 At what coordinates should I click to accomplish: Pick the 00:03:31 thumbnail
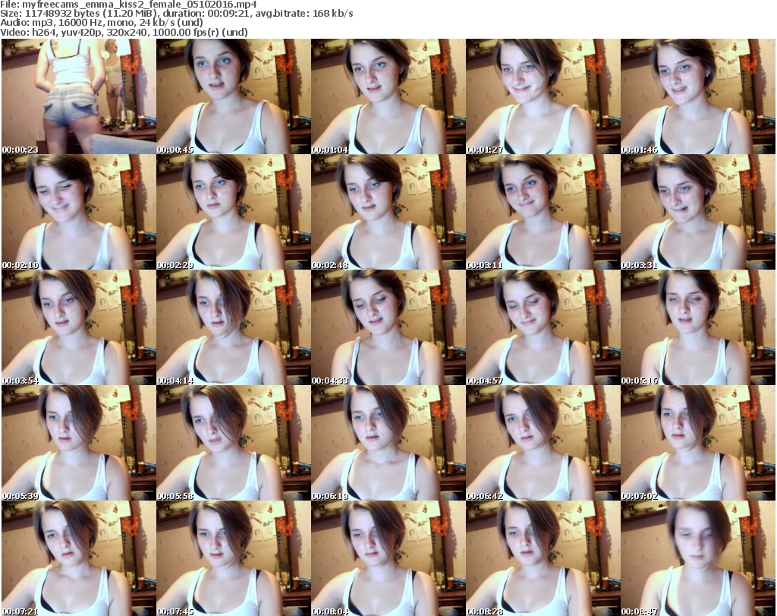[x=698, y=212]
